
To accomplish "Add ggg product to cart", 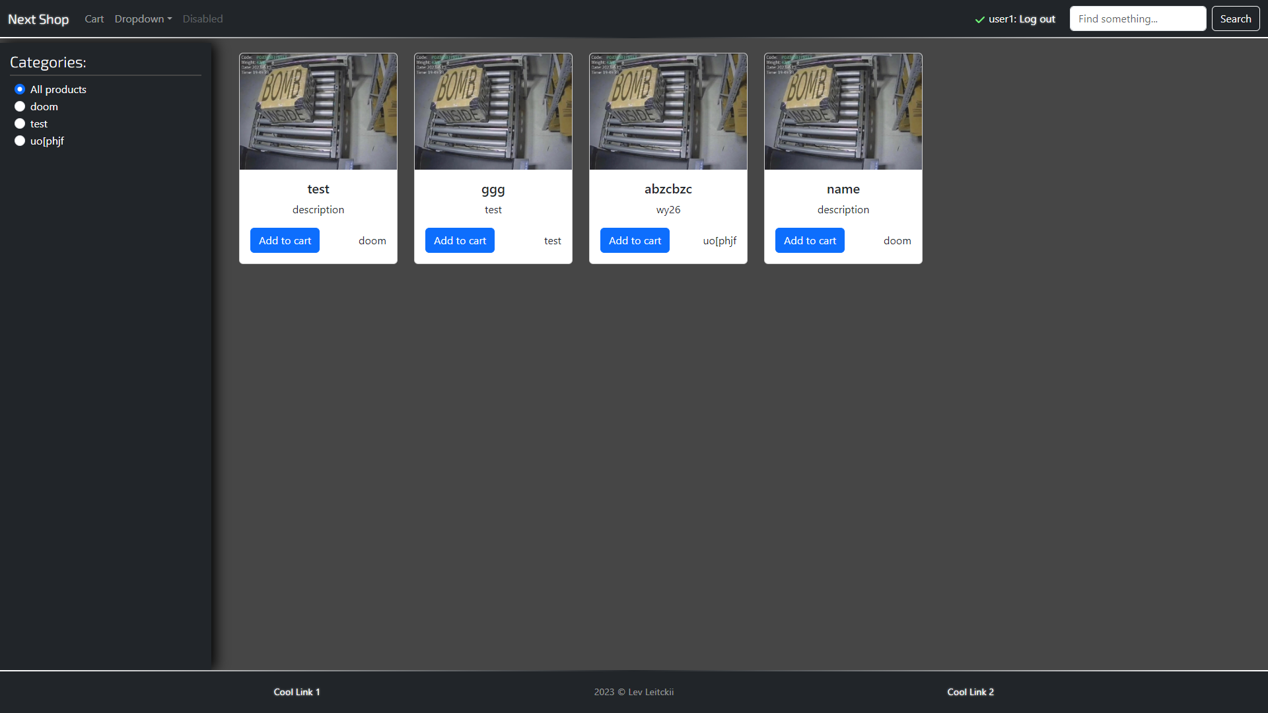I will (x=460, y=240).
